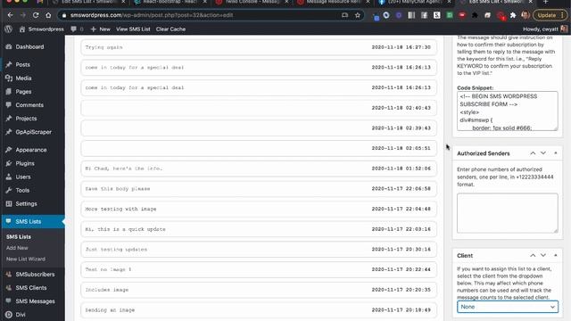Open Smswordpress site link in admin bar
The image size is (571, 321).
[42, 29]
